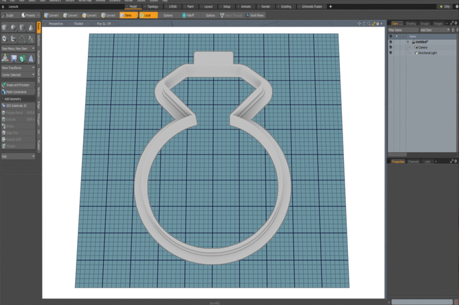The image size is (459, 305).
Task: Select the Cube primitive tool
Action: 5,27
